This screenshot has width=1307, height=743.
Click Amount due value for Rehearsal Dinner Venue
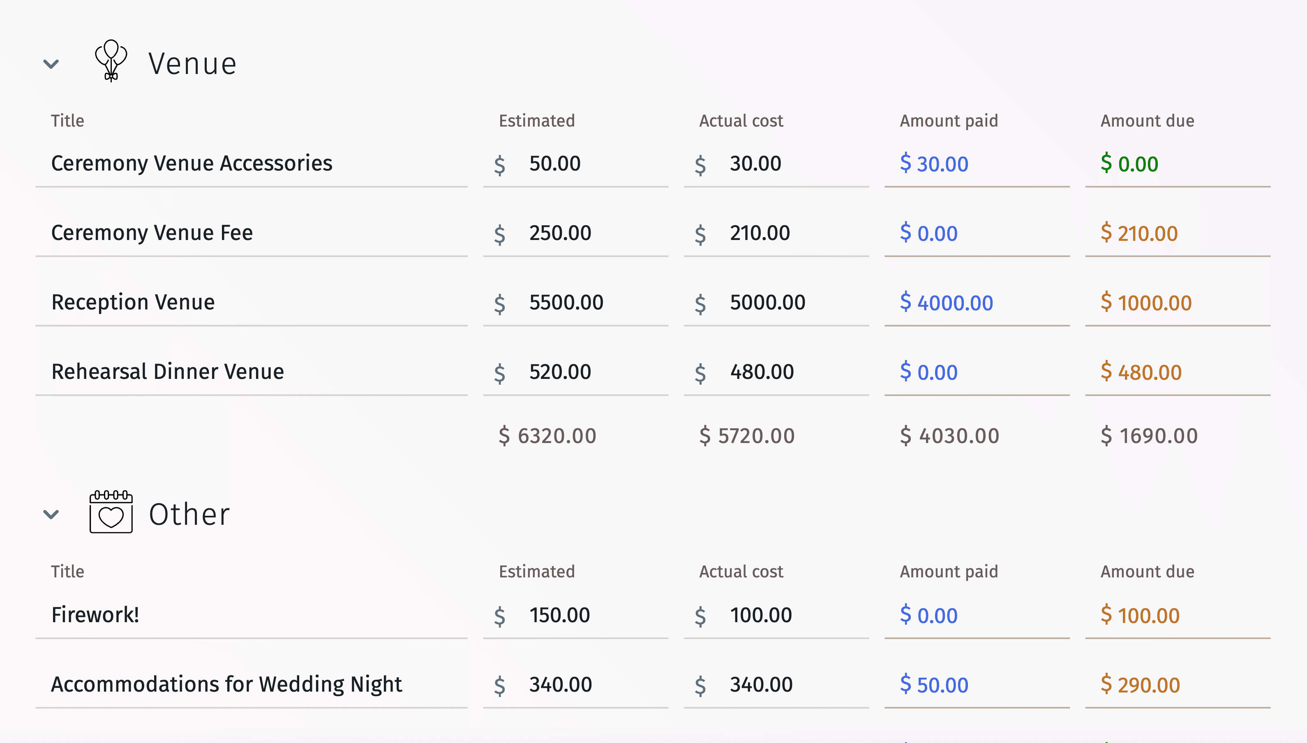1141,371
